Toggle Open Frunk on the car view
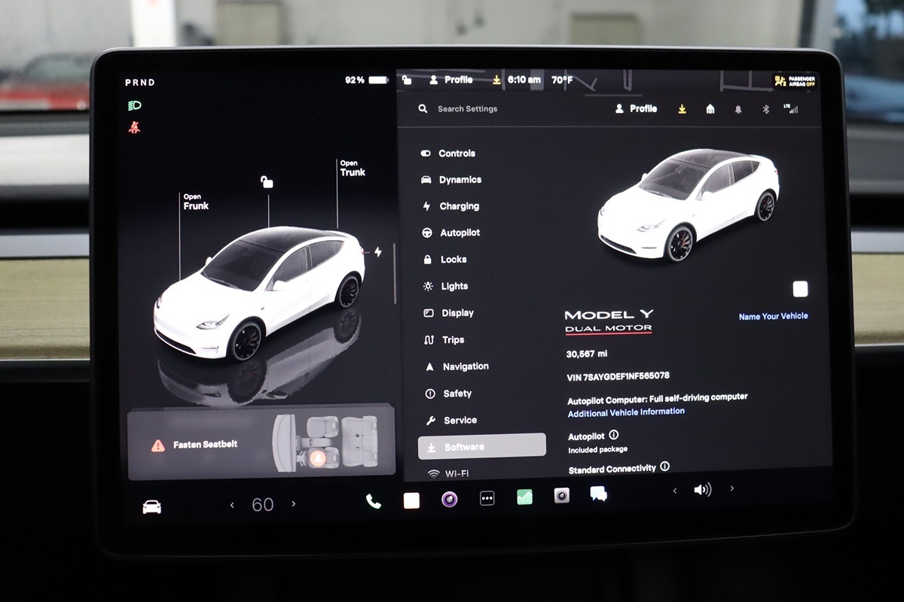The width and height of the screenshot is (904, 602). [x=195, y=202]
